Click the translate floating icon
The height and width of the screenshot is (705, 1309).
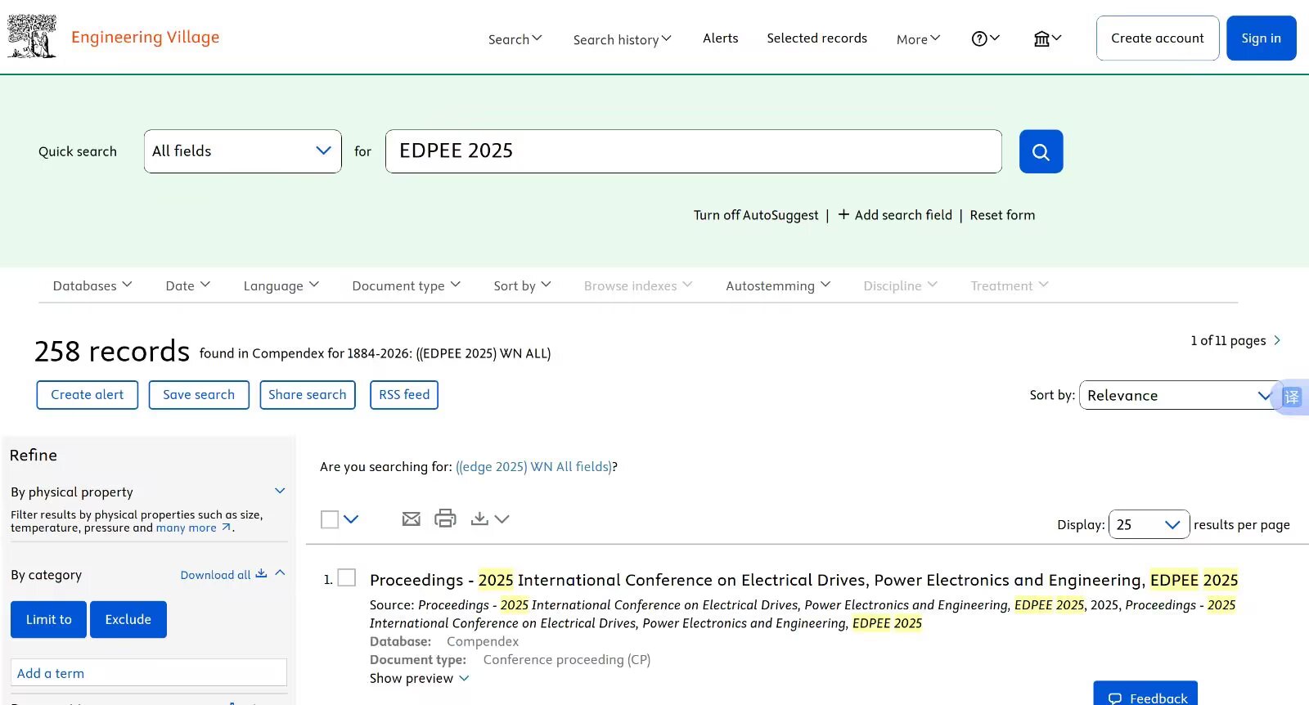click(1291, 397)
